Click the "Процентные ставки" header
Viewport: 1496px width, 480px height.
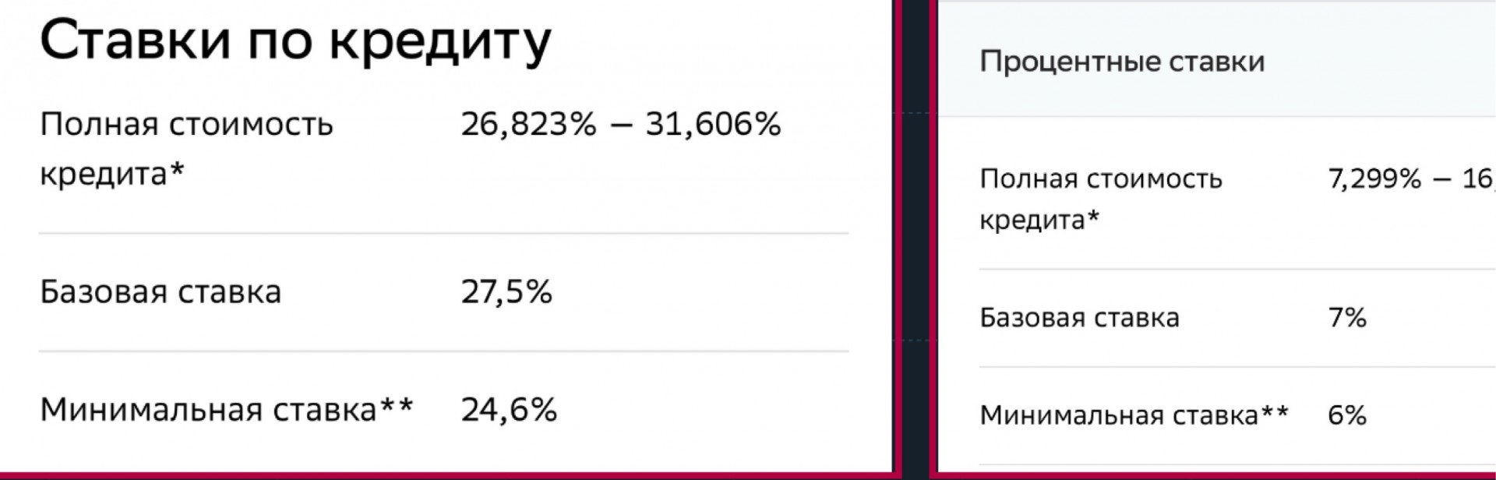point(1122,62)
